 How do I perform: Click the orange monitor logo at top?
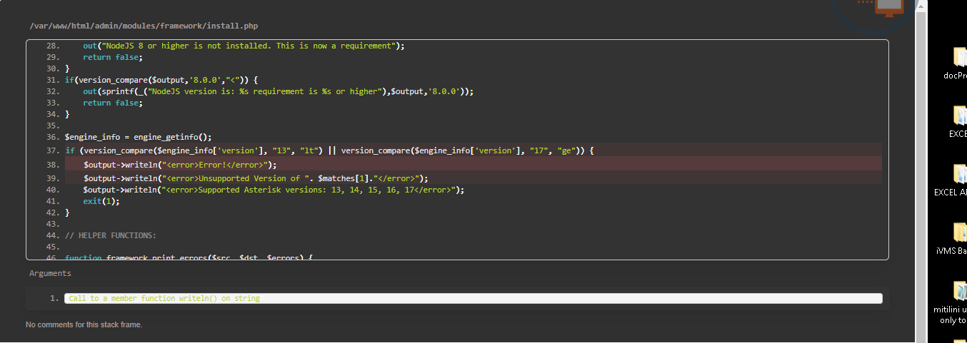pos(889,7)
